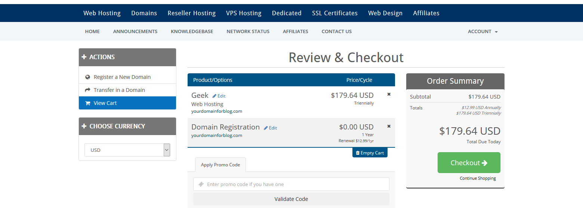
Task: Click the pencil Edit icon beside Domain Registration
Action: point(266,128)
